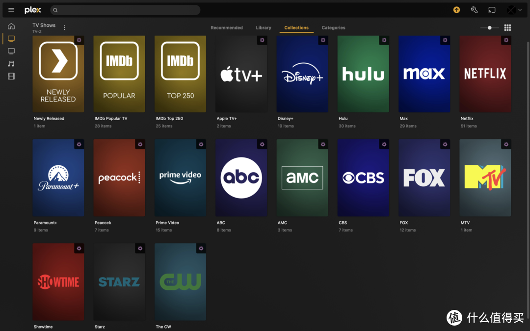Click the gear badge on ABC poster
This screenshot has height=331, width=530.
pyautogui.click(x=262, y=144)
